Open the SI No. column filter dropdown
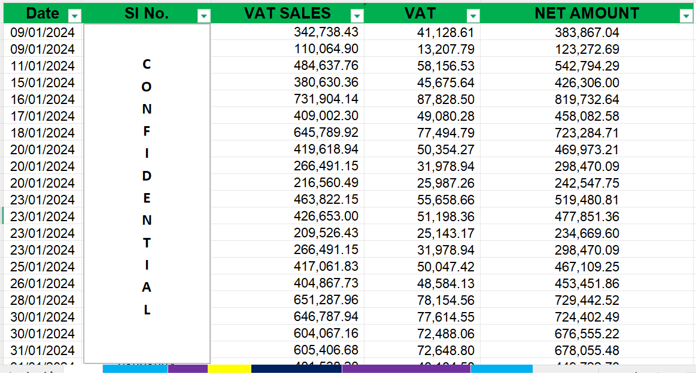The image size is (696, 373). coord(204,16)
